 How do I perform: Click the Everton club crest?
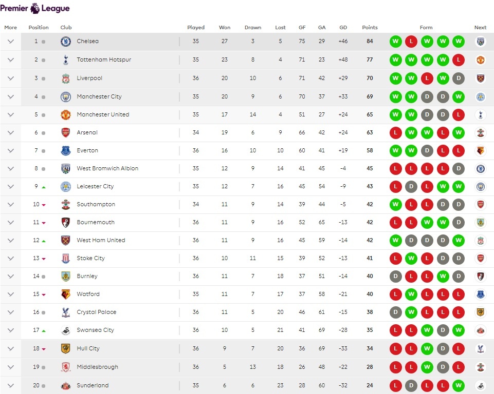(x=65, y=150)
